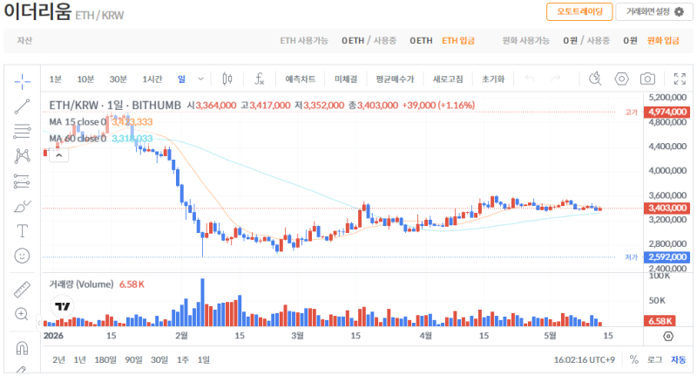Select the MA 15 close indicator legend
This screenshot has height=376, width=697.
[78, 122]
